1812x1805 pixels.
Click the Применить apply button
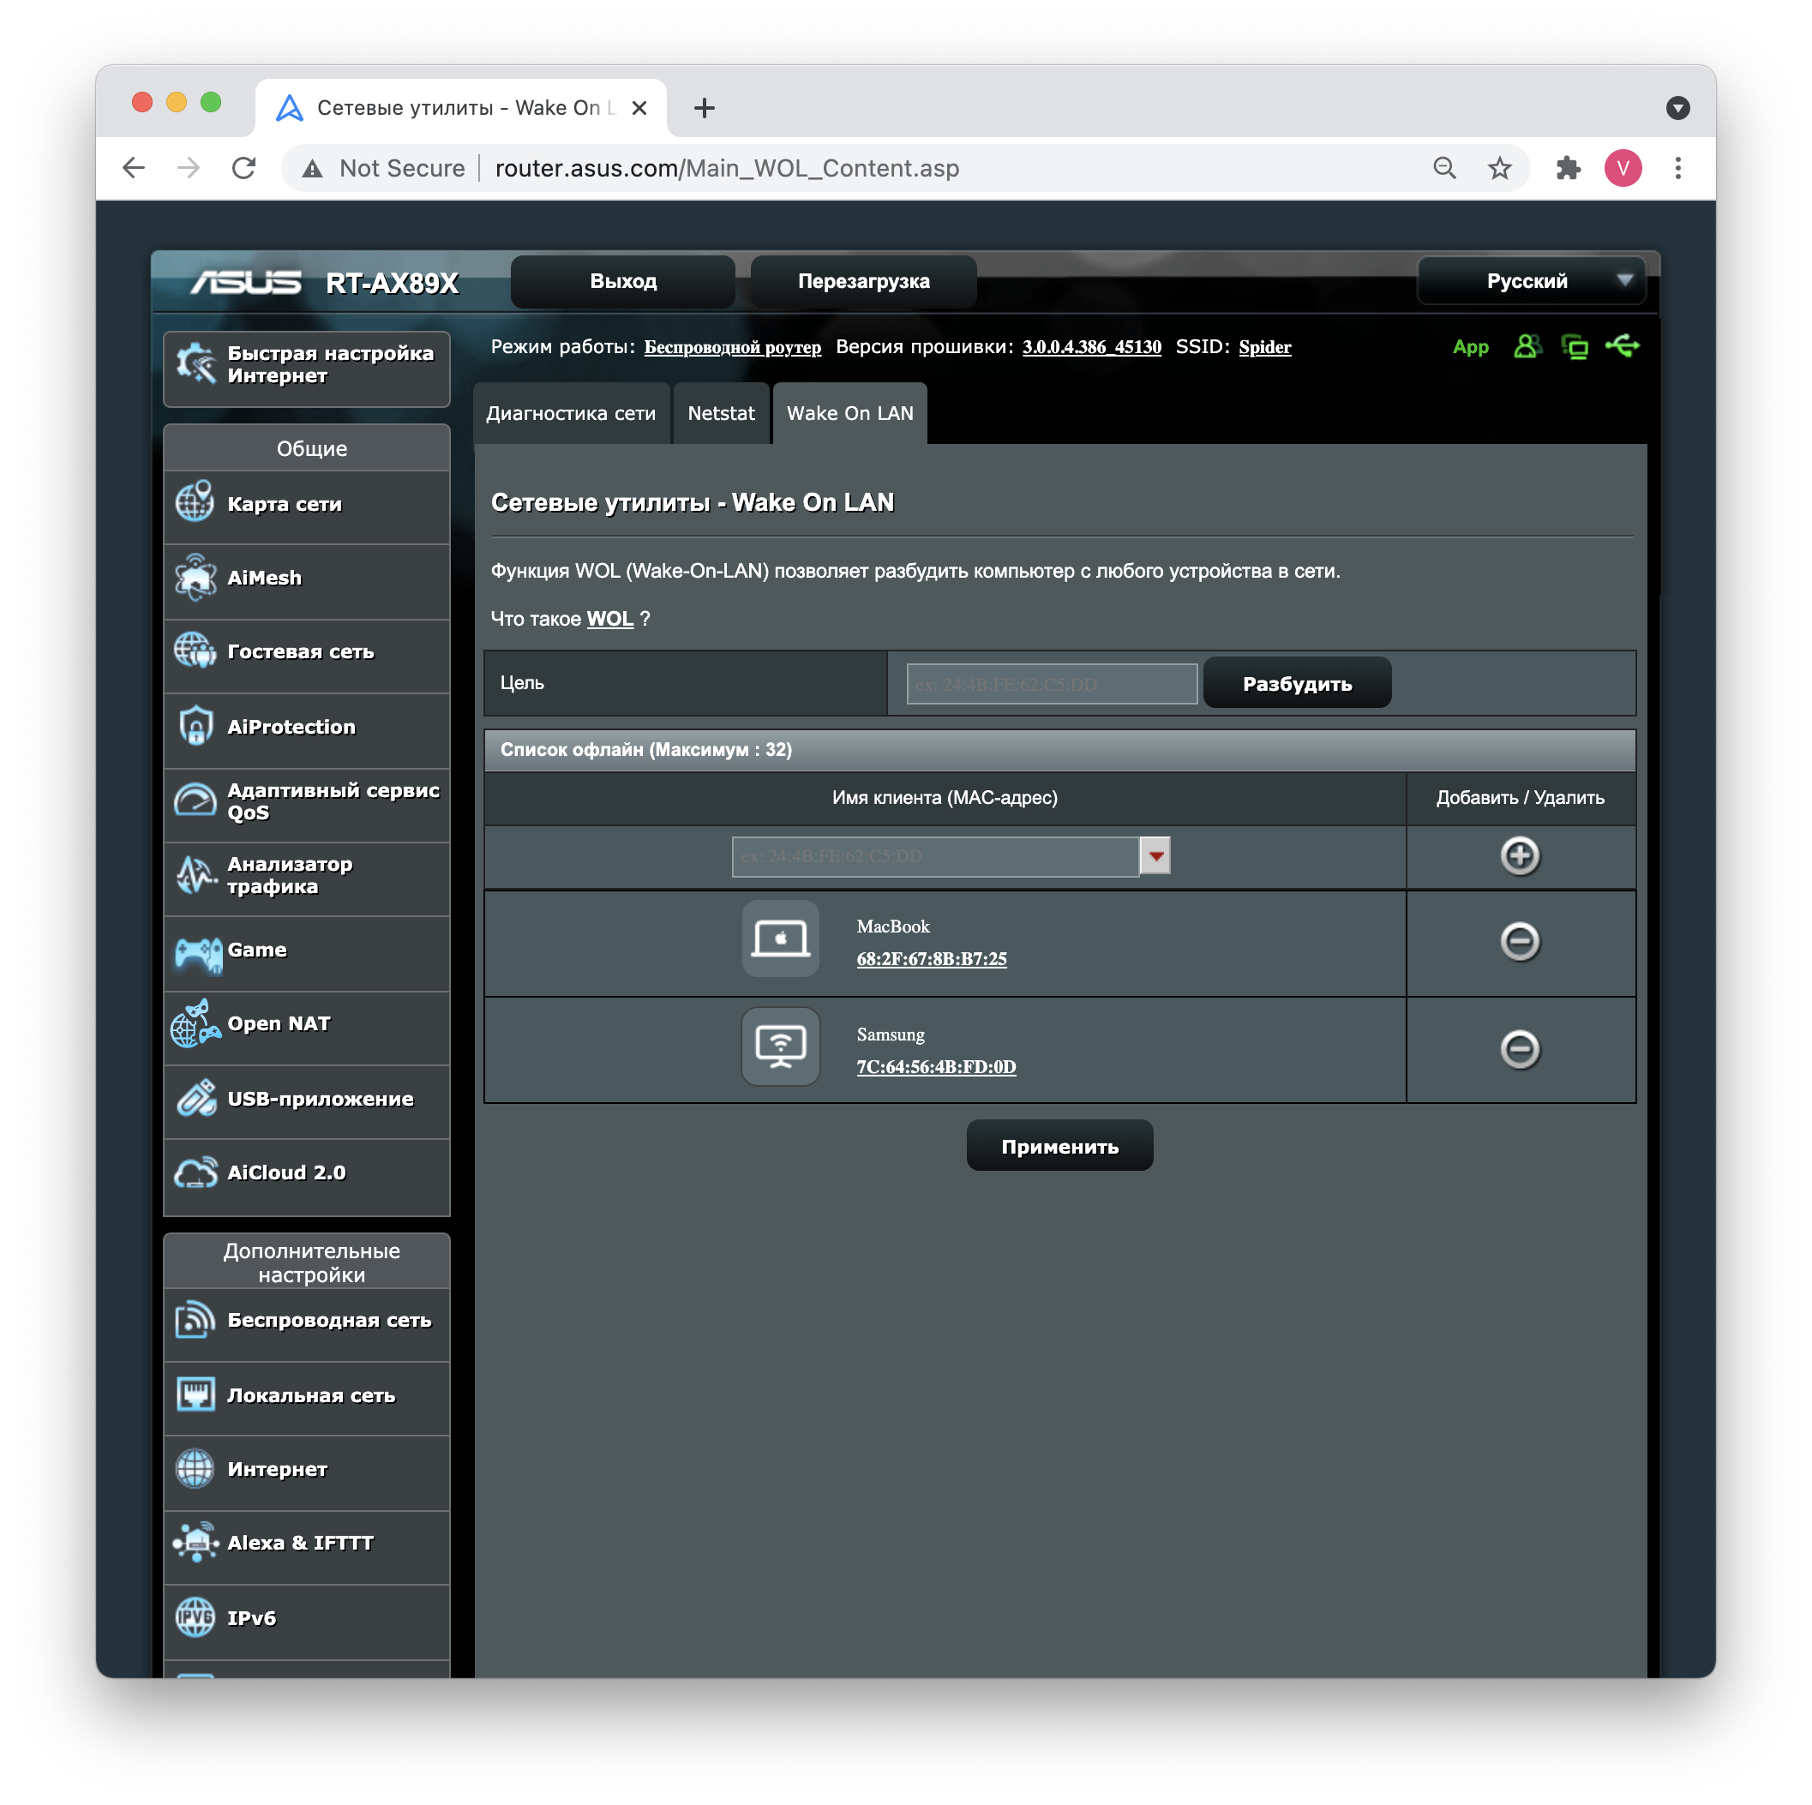[1059, 1146]
